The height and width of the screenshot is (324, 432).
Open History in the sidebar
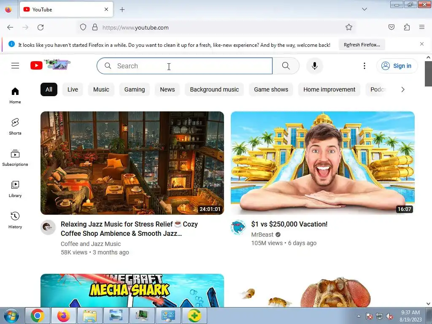coord(15,220)
